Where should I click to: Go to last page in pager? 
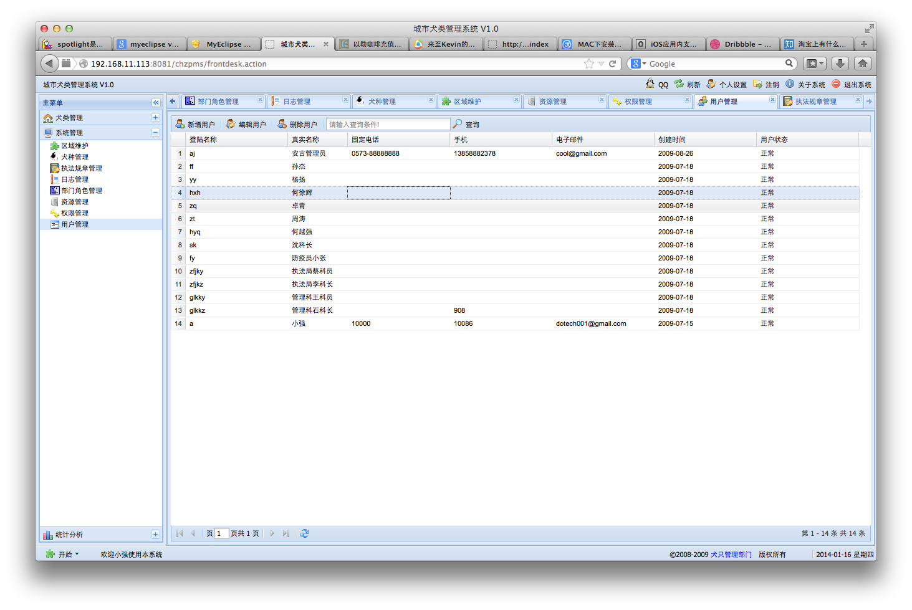click(286, 533)
